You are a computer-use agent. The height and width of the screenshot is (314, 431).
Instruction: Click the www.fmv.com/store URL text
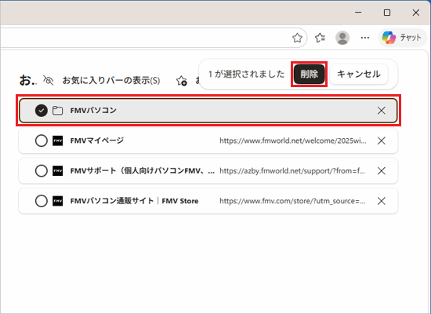(x=292, y=201)
